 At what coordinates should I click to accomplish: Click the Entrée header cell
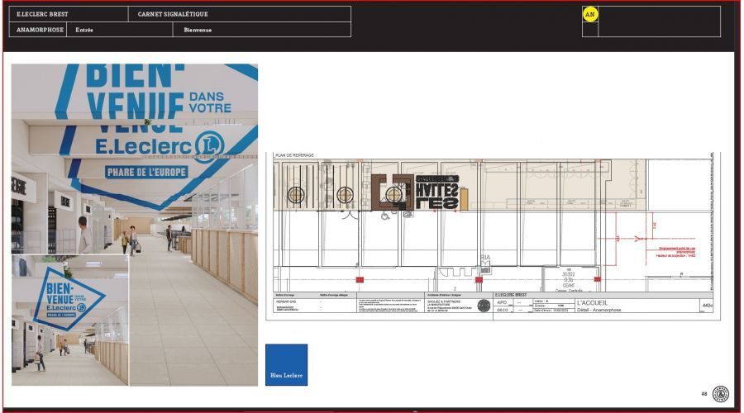(120, 30)
